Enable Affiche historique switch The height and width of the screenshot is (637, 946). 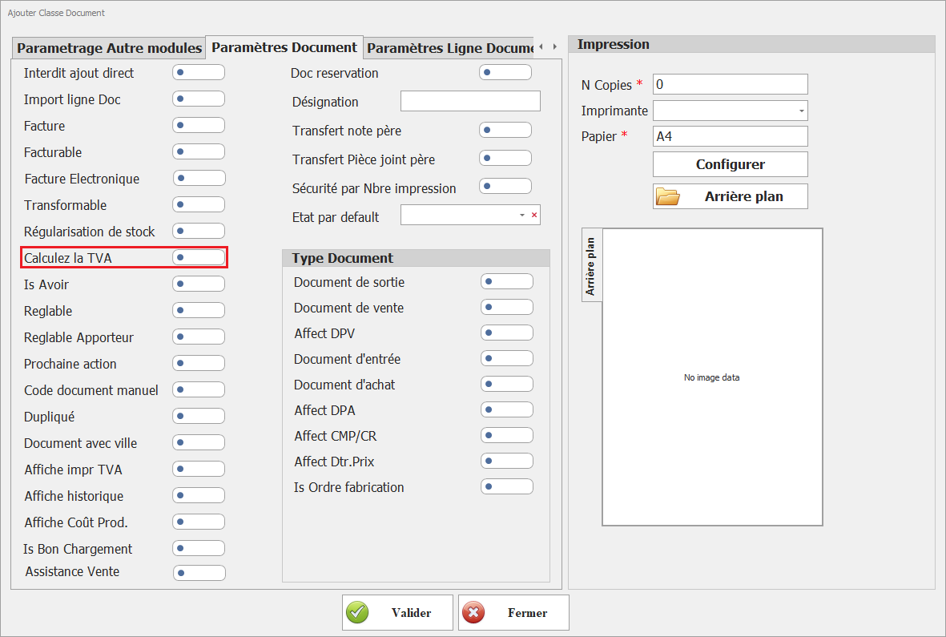tap(199, 496)
